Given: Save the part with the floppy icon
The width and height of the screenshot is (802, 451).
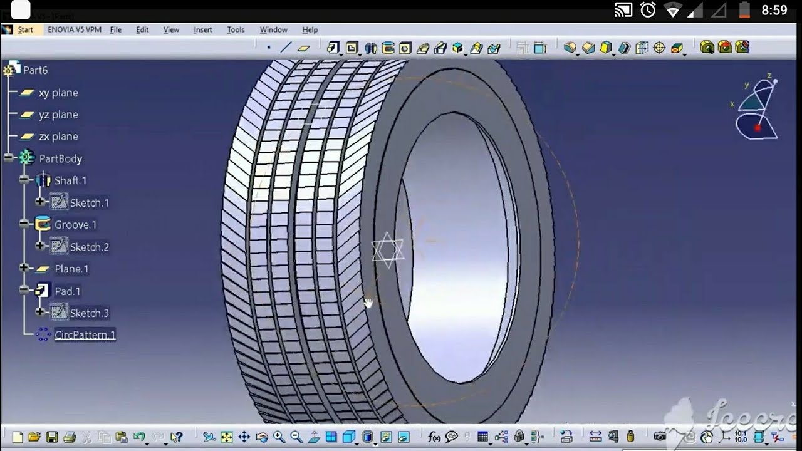Looking at the screenshot, I should coord(52,437).
